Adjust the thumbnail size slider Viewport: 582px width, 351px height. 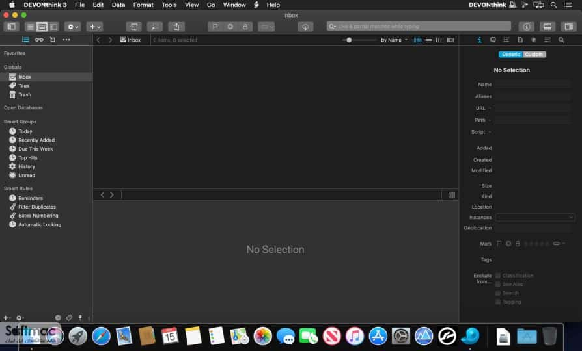349,40
